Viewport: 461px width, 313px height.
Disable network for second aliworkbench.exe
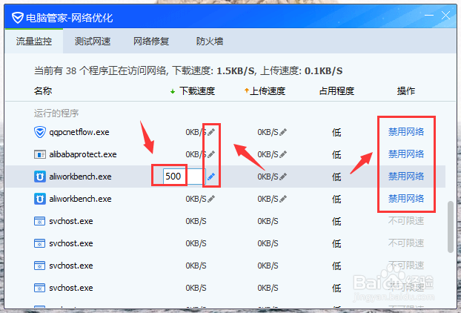pos(406,199)
